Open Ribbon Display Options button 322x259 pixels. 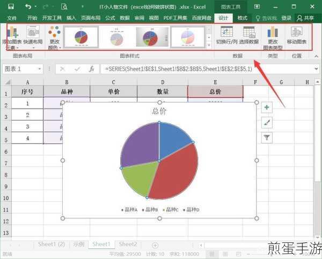tap(257, 6)
